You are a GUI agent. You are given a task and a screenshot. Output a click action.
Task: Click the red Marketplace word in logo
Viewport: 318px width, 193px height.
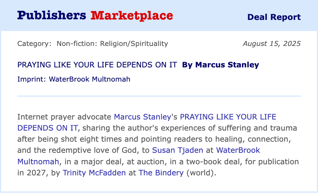tap(132, 16)
